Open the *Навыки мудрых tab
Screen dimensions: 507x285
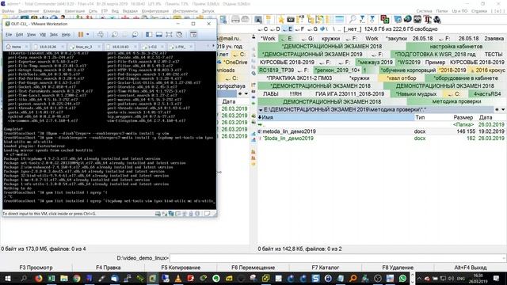click(x=416, y=93)
